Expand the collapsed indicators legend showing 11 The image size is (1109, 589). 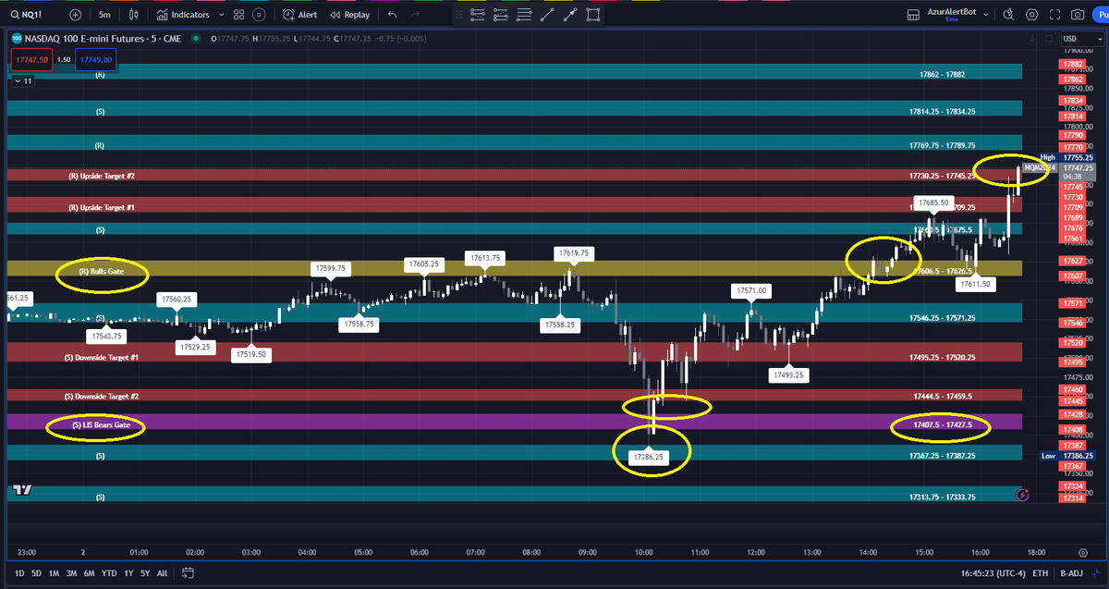(23, 81)
